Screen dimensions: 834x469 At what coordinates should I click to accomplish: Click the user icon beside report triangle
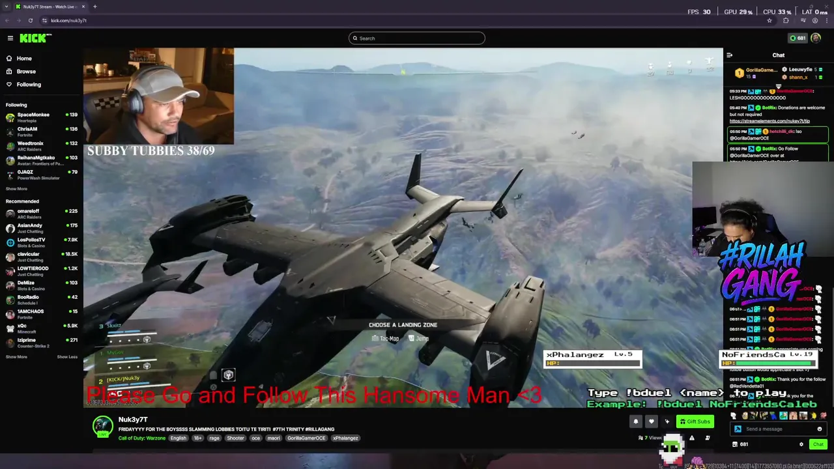708,438
